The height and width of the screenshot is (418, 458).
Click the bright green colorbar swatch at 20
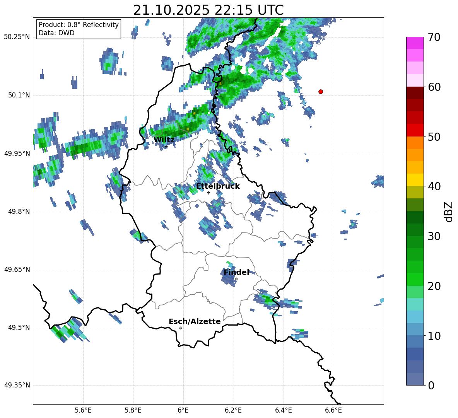(415, 279)
